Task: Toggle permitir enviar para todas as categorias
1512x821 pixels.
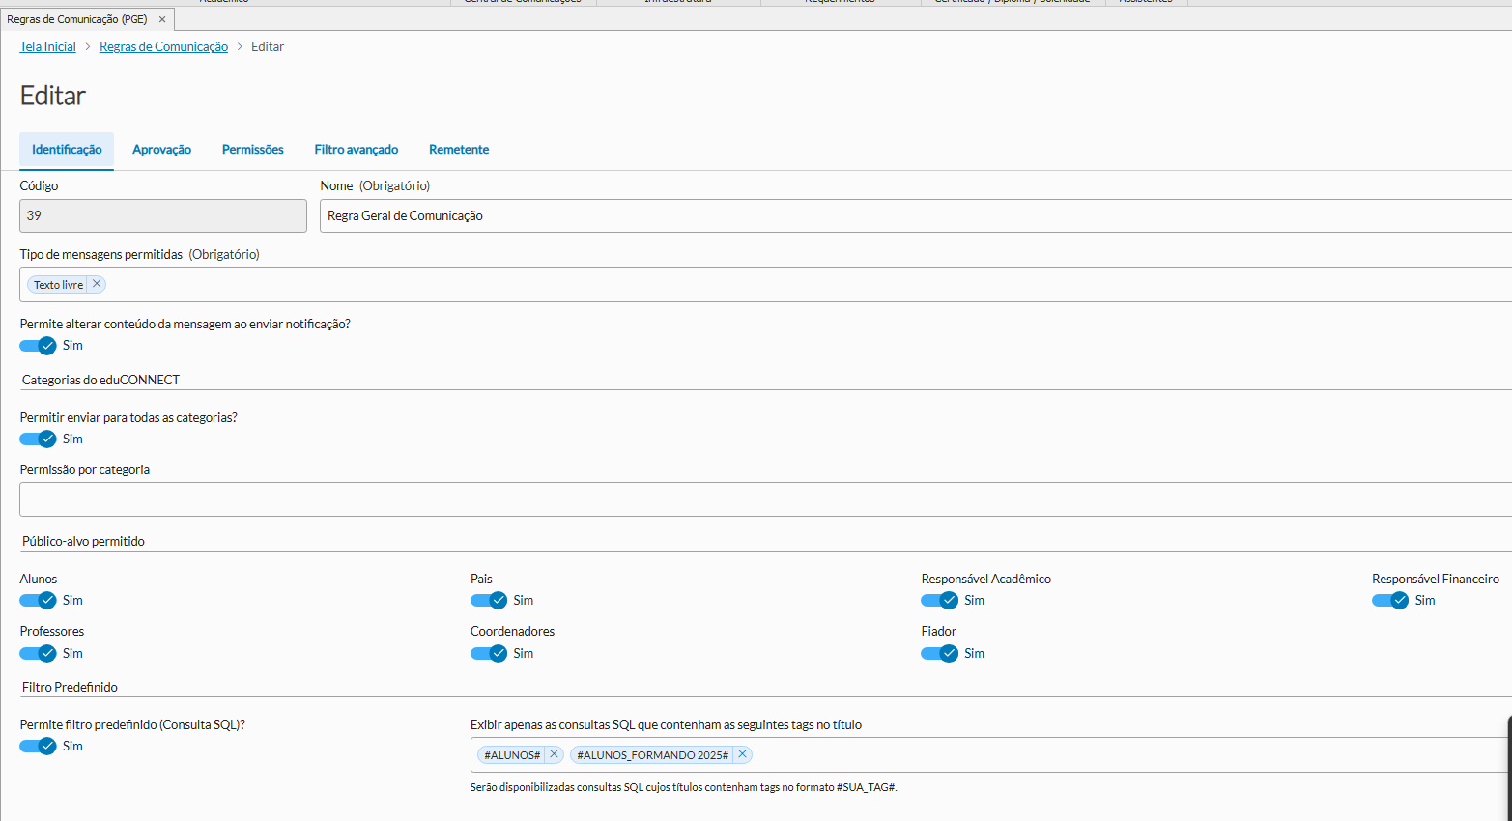Action: click(x=39, y=439)
